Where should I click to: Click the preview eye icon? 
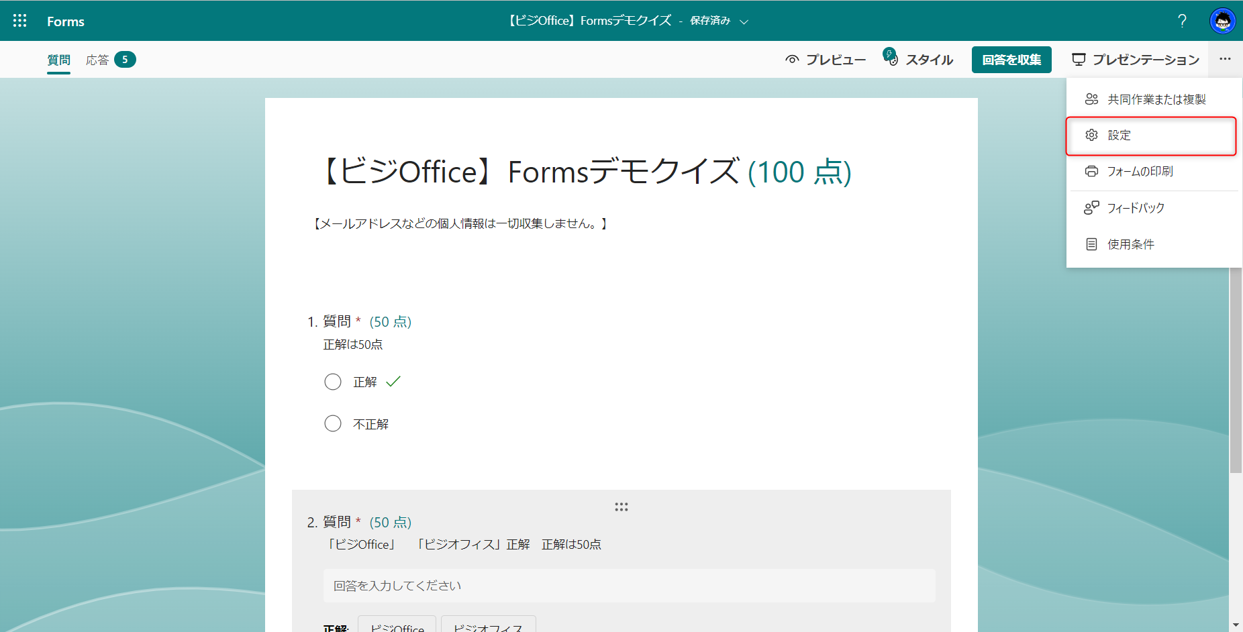(x=792, y=60)
